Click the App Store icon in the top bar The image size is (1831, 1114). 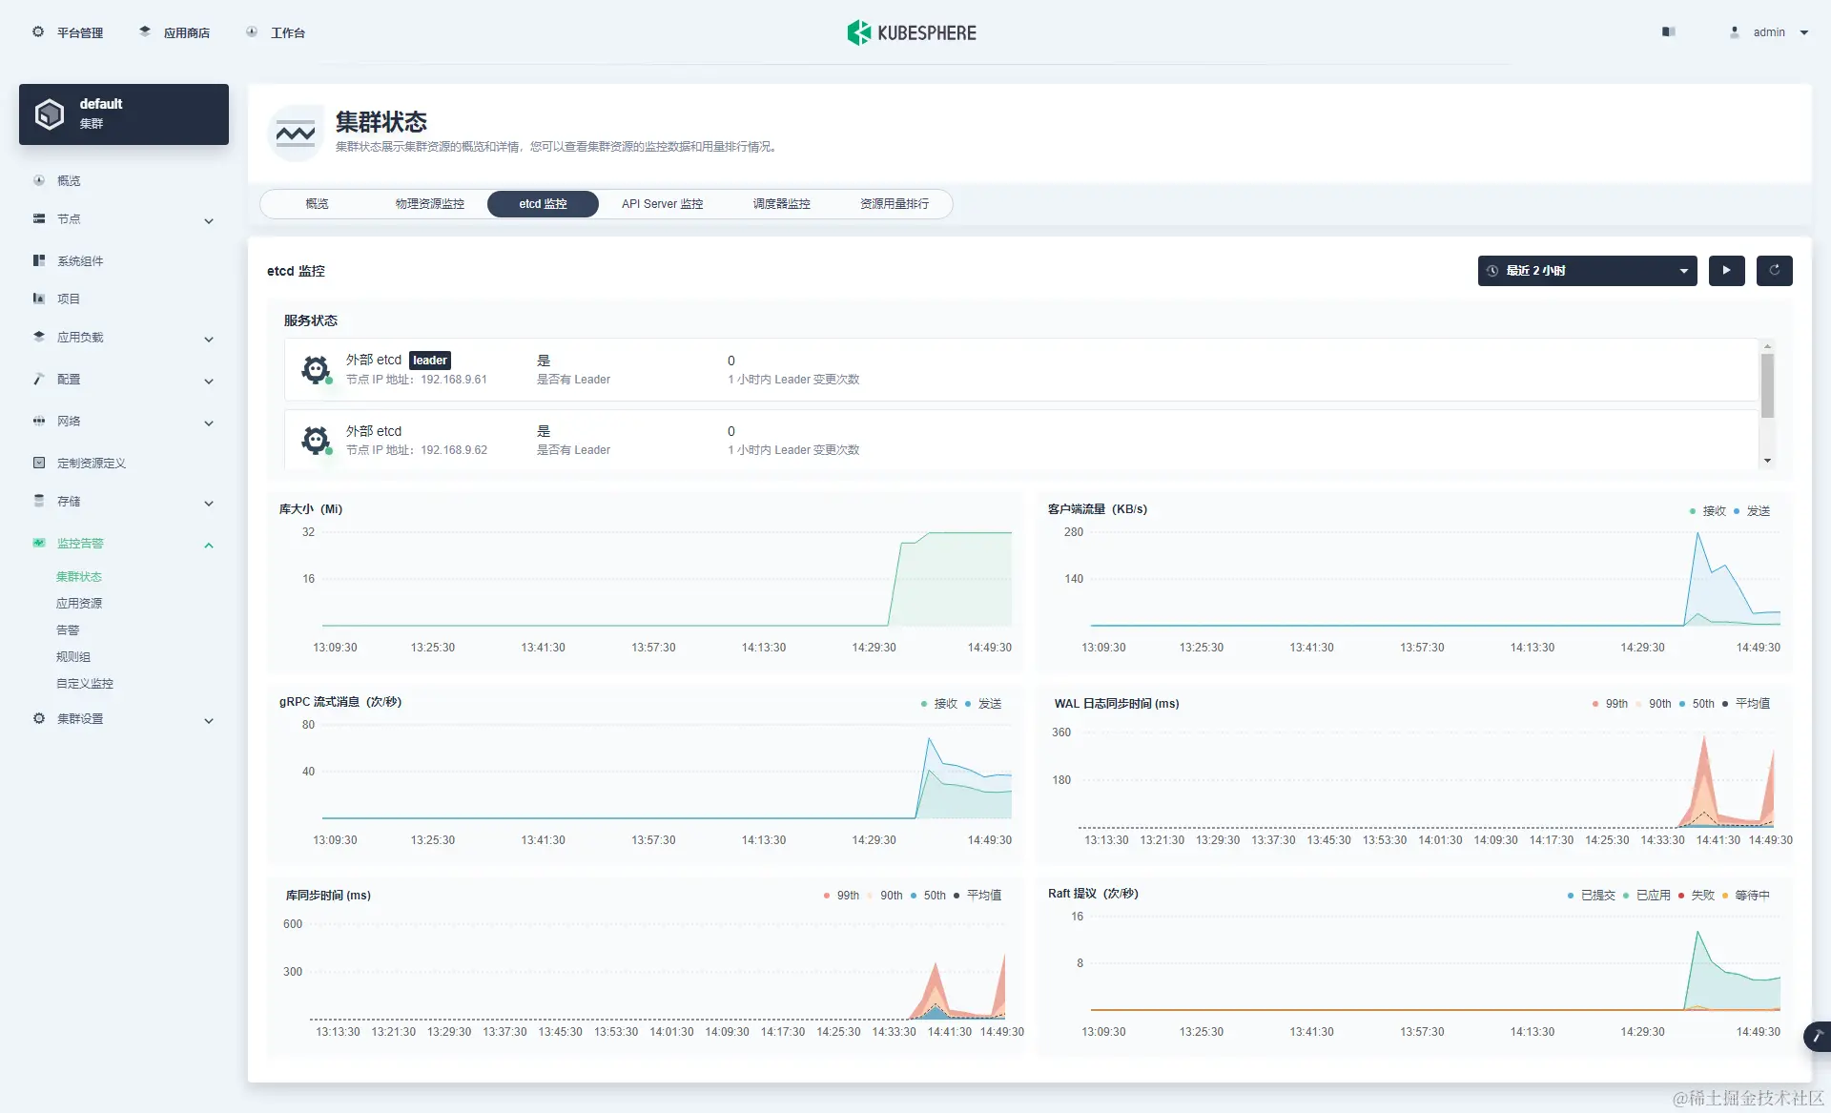(x=145, y=31)
